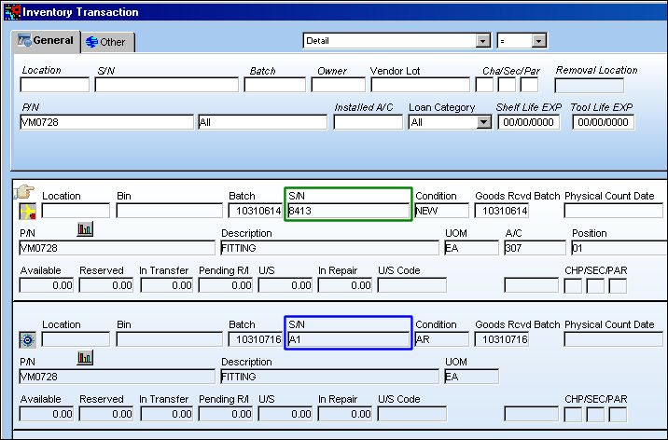Screen dimensions: 668x440
Task: Click the first record's Description FITTING field
Action: click(x=329, y=248)
